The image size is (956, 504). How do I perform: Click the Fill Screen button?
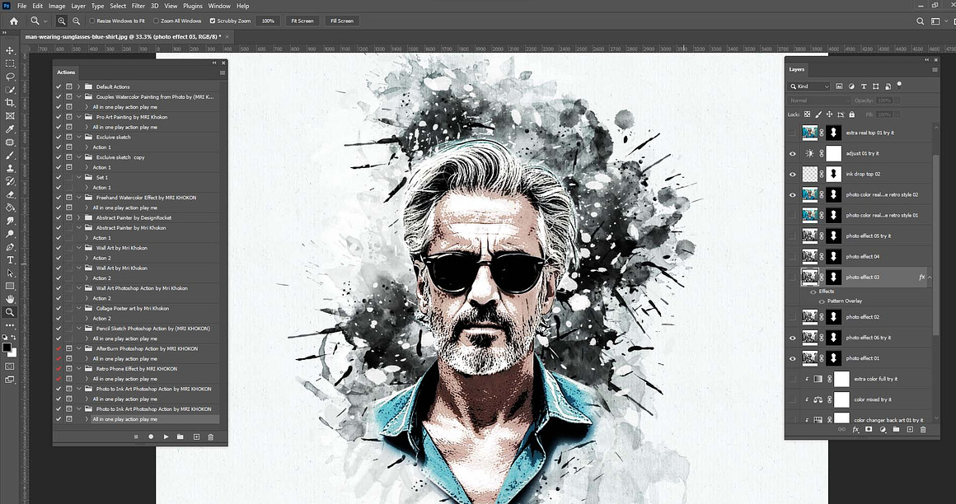[341, 21]
